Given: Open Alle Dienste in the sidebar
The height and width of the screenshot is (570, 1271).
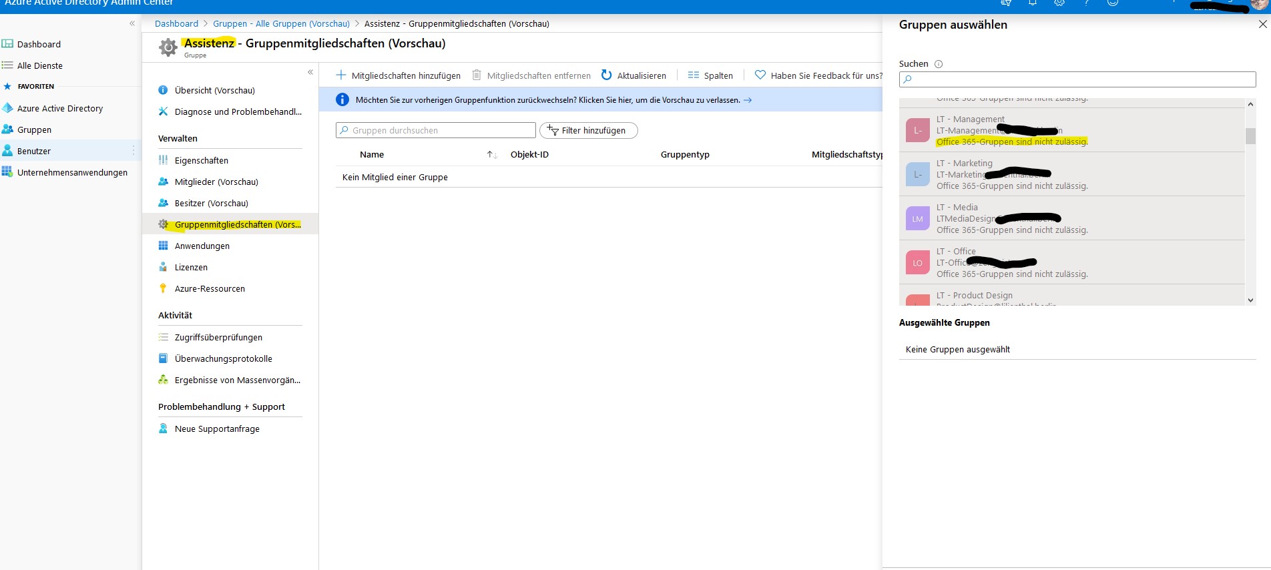Looking at the screenshot, I should point(40,65).
